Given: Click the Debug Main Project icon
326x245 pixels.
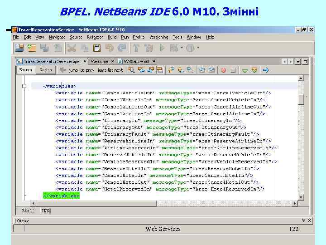Looking at the screenshot, I should coord(174,48).
